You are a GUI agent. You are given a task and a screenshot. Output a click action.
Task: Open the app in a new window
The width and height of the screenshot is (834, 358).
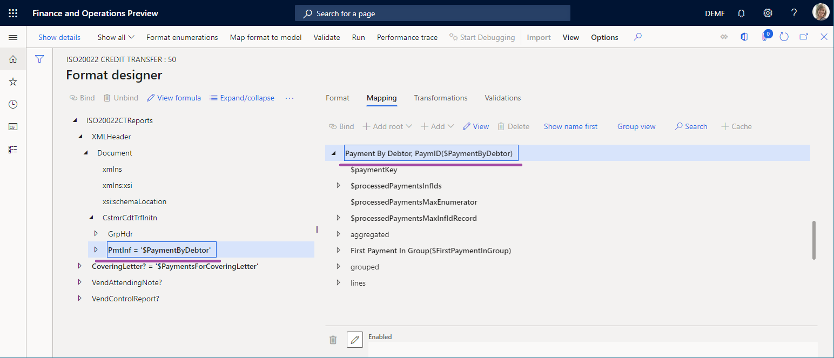click(803, 37)
